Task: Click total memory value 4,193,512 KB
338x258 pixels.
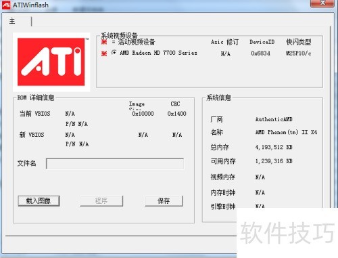Action: click(274, 147)
